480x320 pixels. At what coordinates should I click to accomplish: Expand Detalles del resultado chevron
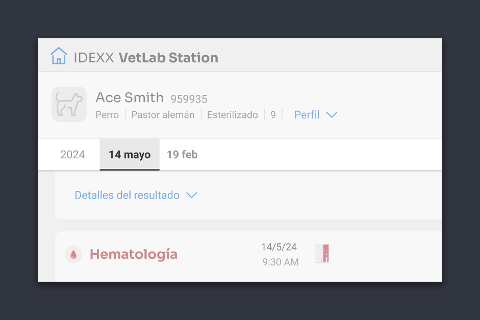pyautogui.click(x=192, y=195)
